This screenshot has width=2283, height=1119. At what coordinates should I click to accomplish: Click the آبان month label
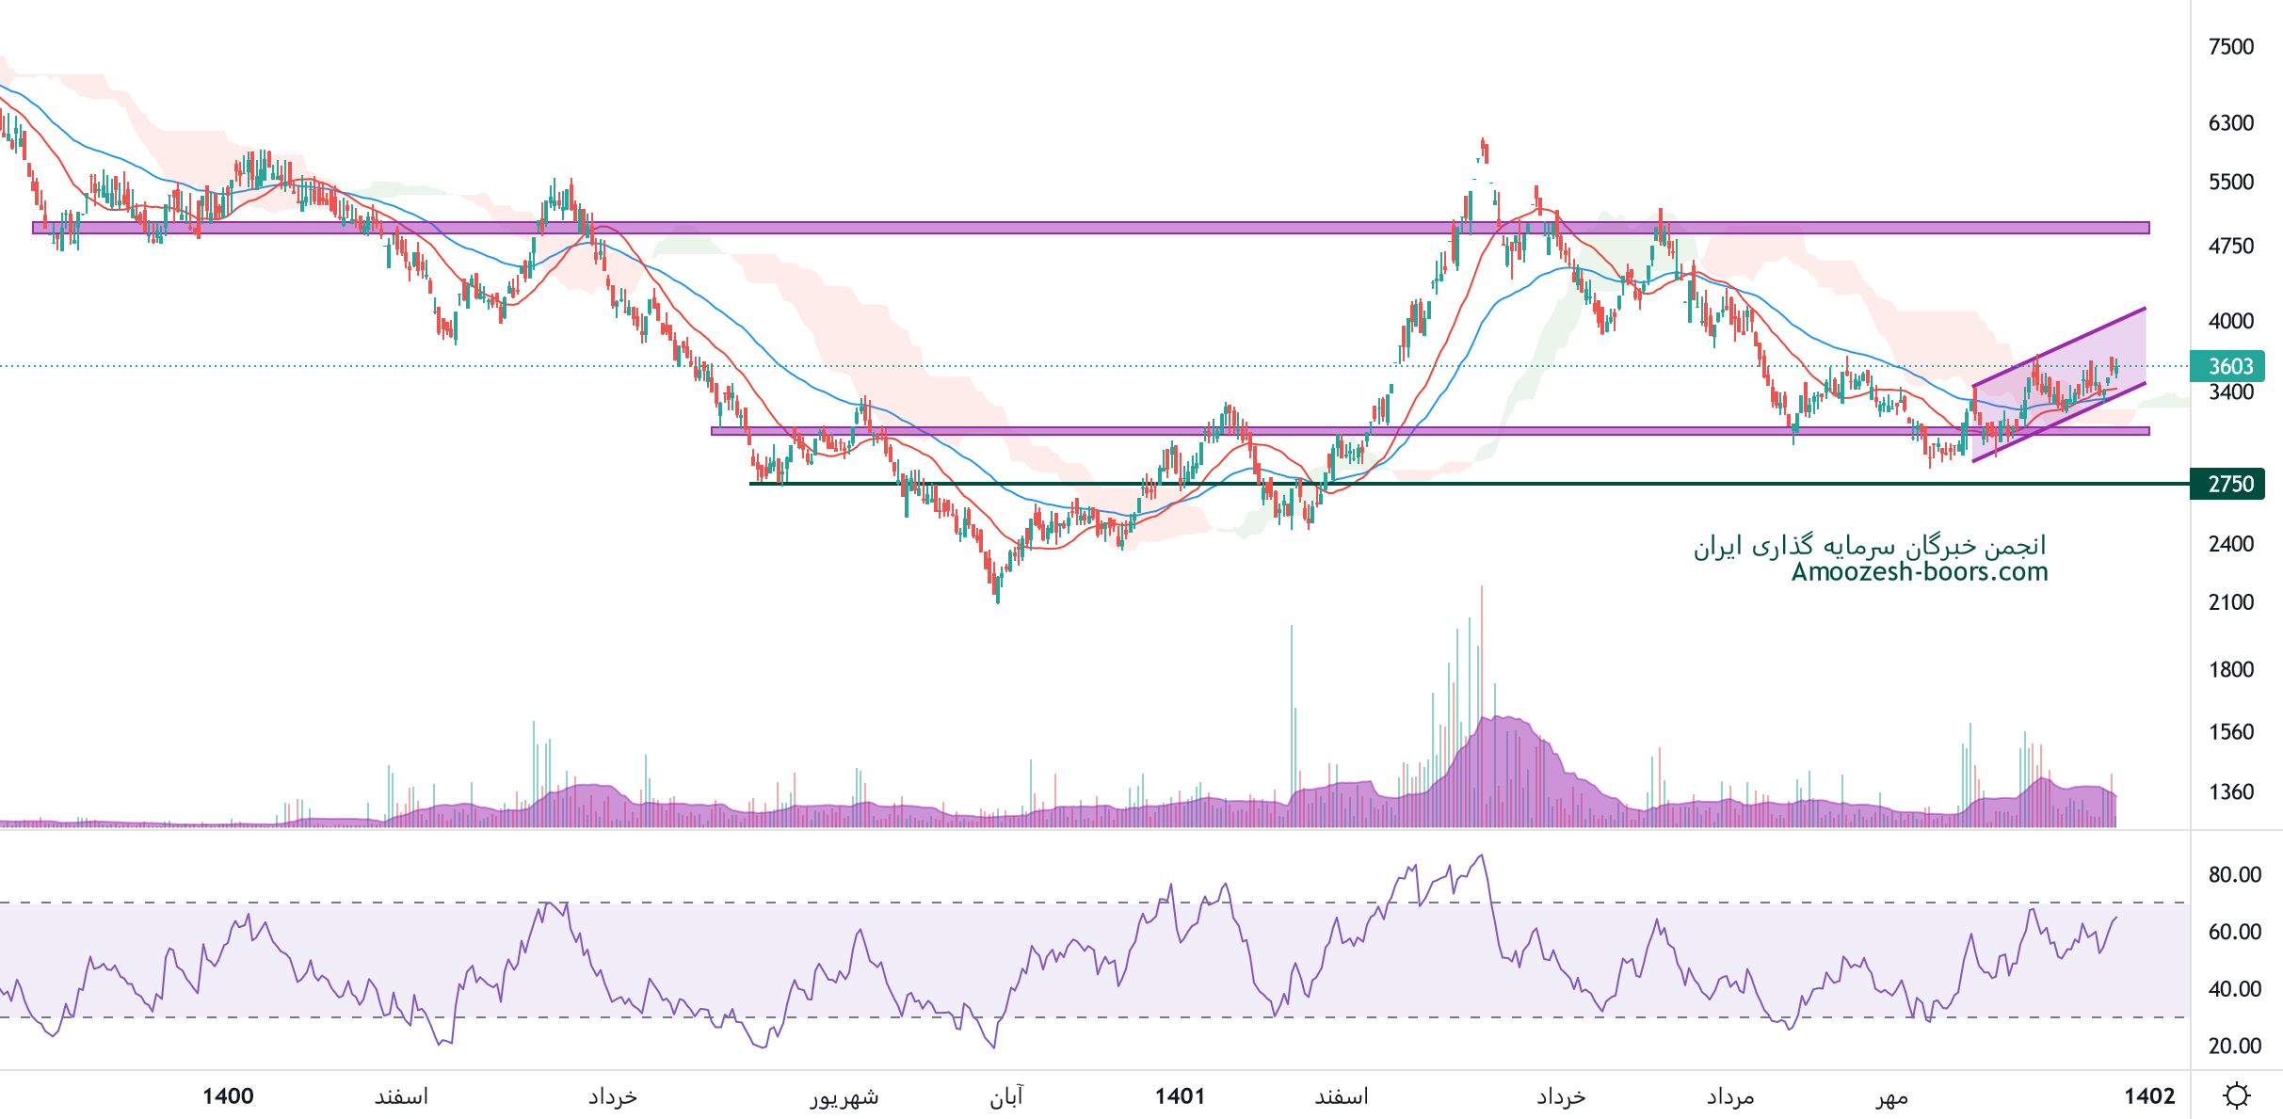click(1005, 1096)
